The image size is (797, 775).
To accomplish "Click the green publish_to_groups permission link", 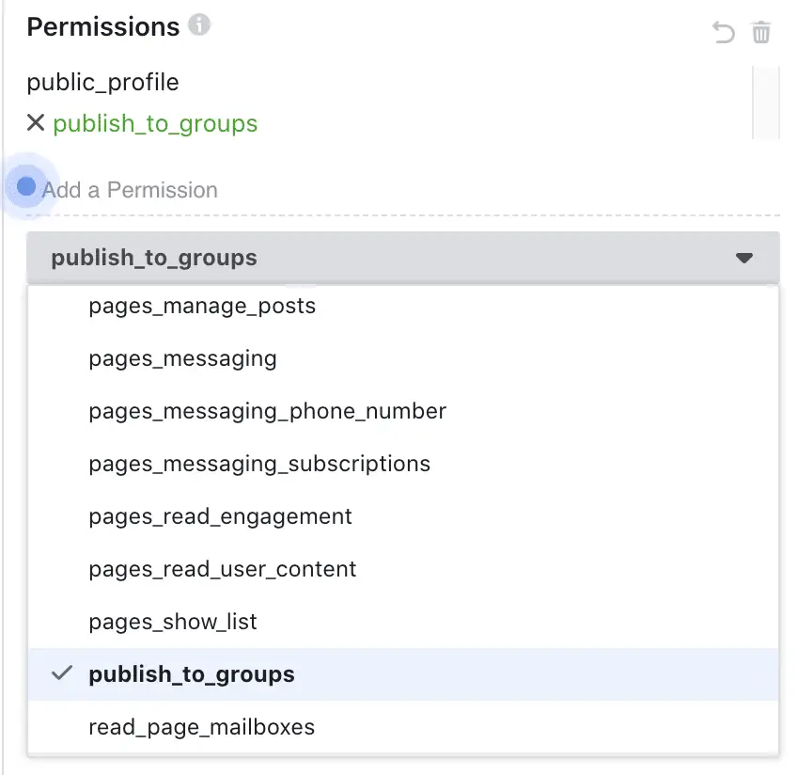I will click(155, 123).
